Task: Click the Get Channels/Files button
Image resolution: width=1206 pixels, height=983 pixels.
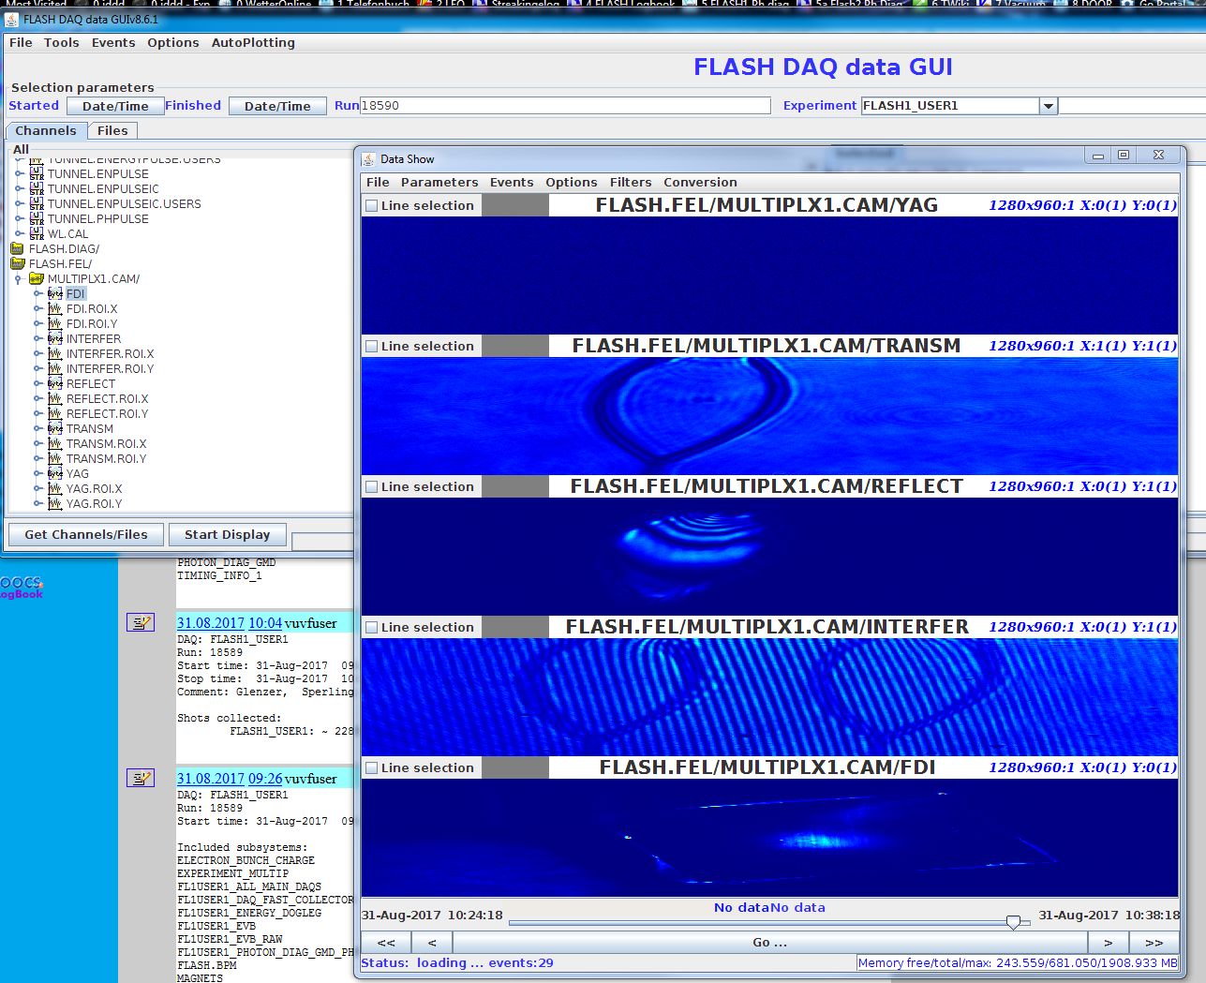Action: [x=86, y=534]
